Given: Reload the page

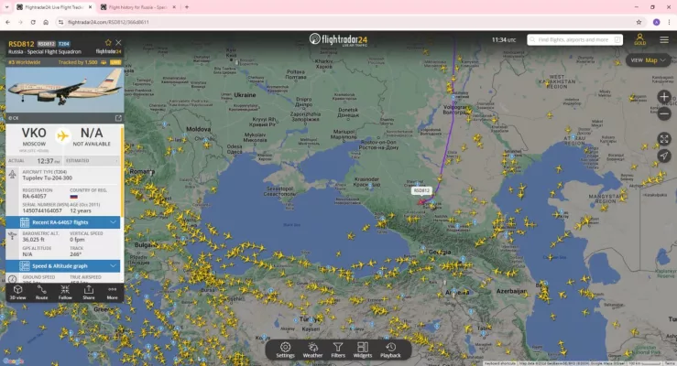Looking at the screenshot, I should pyautogui.click(x=33, y=22).
